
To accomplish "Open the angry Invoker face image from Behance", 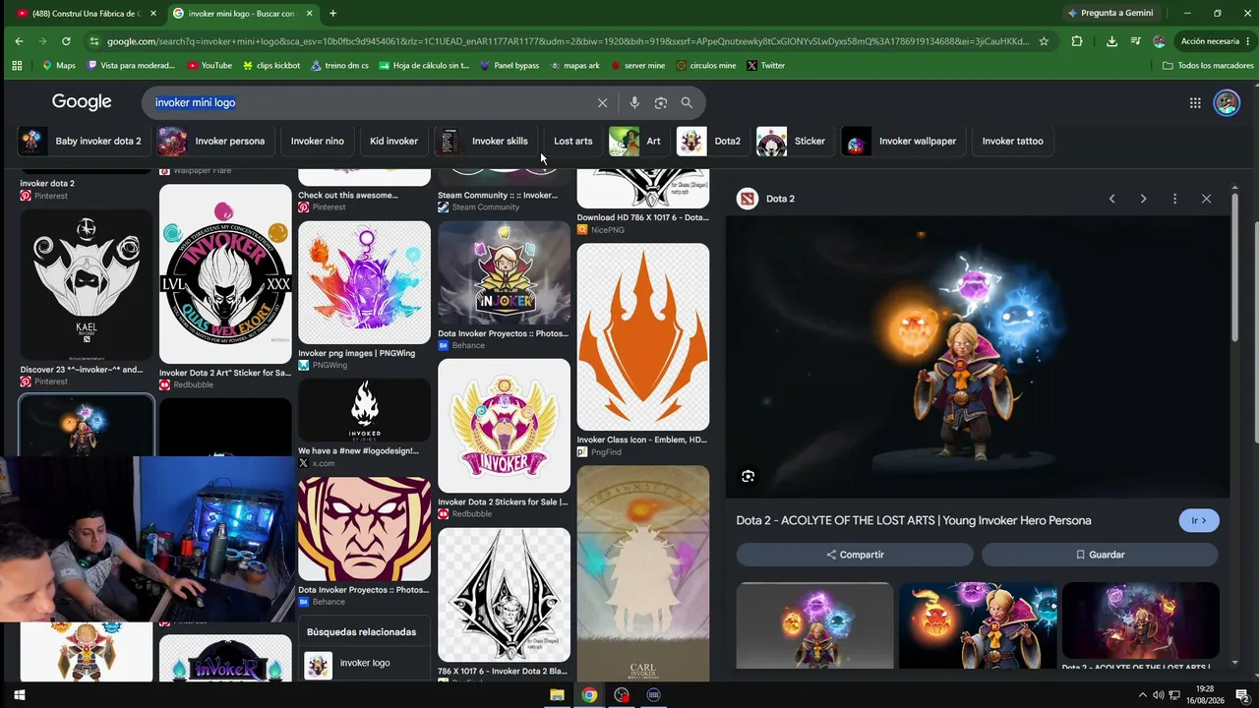I will [365, 529].
